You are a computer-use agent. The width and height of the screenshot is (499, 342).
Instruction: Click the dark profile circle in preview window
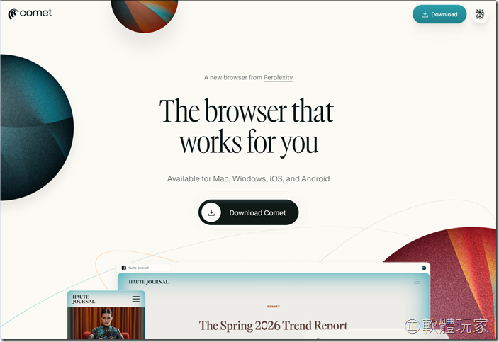coord(424,268)
